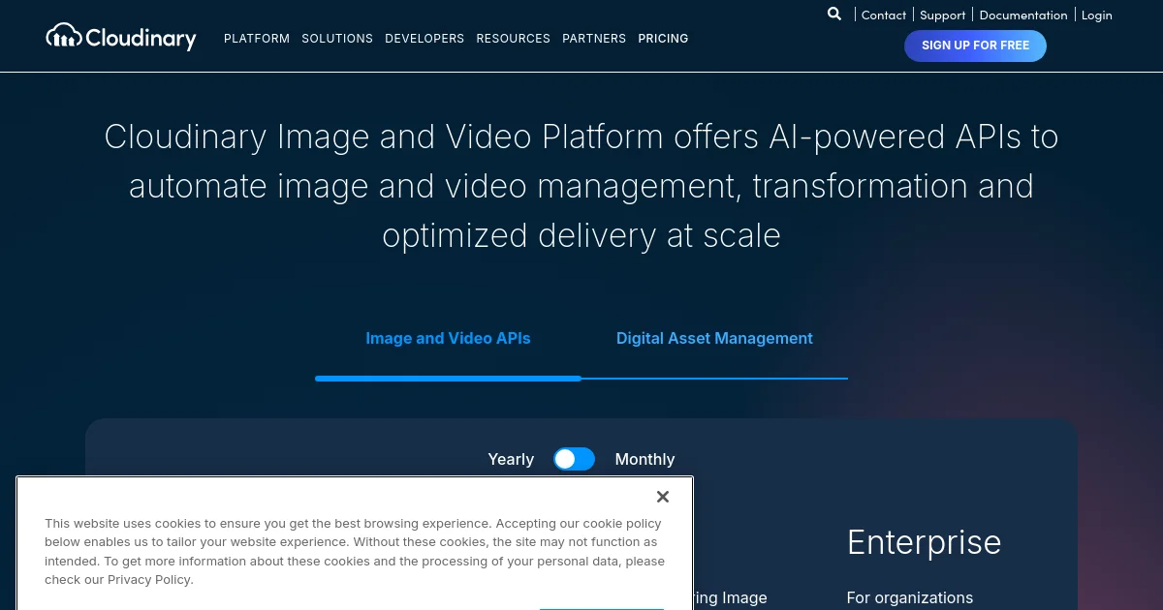Open the Support link
This screenshot has width=1163, height=610.
coord(943,15)
